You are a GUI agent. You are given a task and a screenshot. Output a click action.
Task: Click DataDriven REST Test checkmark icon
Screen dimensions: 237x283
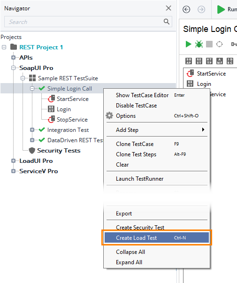coord(42,140)
